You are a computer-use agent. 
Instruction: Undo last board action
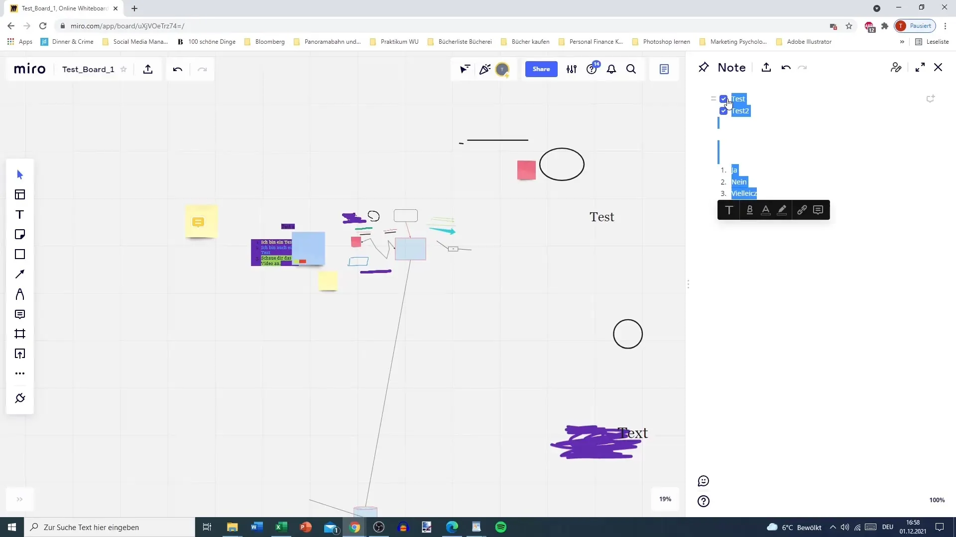(x=178, y=69)
